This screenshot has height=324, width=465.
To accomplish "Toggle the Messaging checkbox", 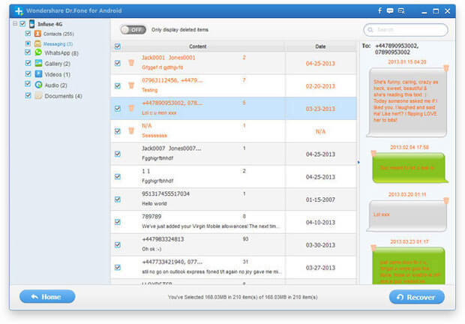I will [28, 43].
